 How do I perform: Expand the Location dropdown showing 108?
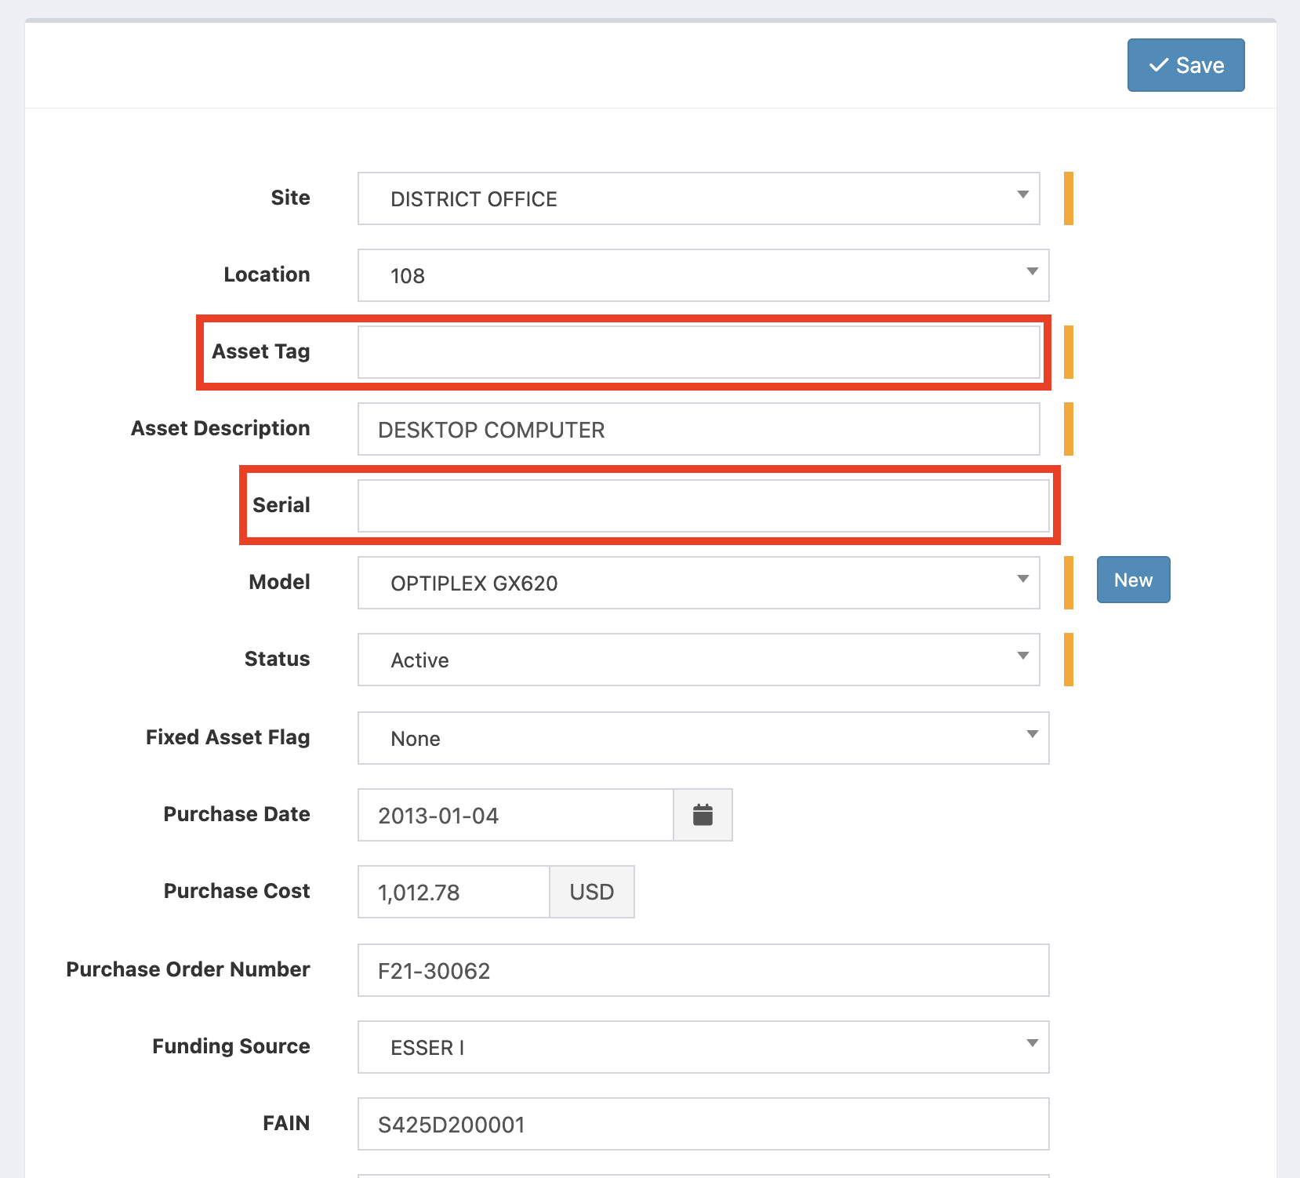tap(703, 275)
